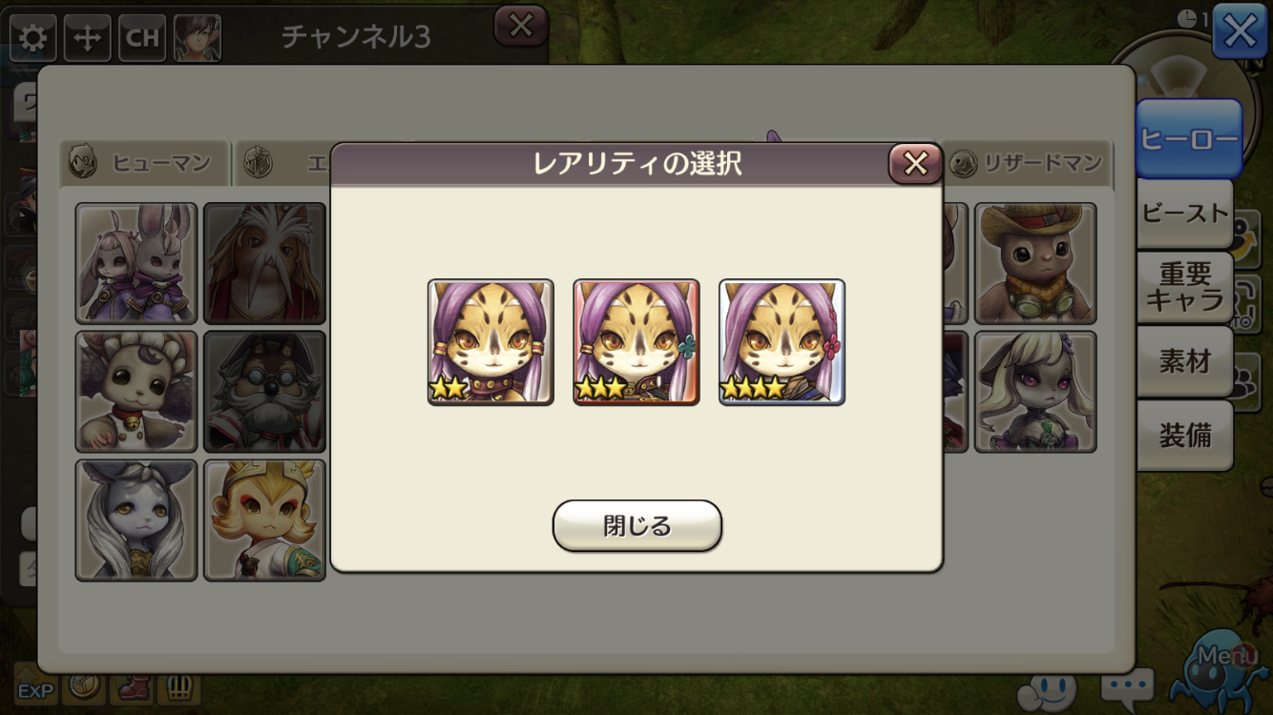The width and height of the screenshot is (1273, 715).
Task: Open the player avatar portrait icon
Action: pos(198,38)
